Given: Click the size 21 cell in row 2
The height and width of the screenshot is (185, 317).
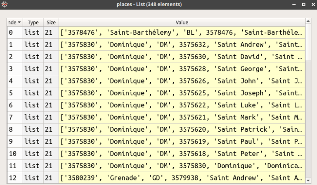Looking at the screenshot, I should 51,57.
